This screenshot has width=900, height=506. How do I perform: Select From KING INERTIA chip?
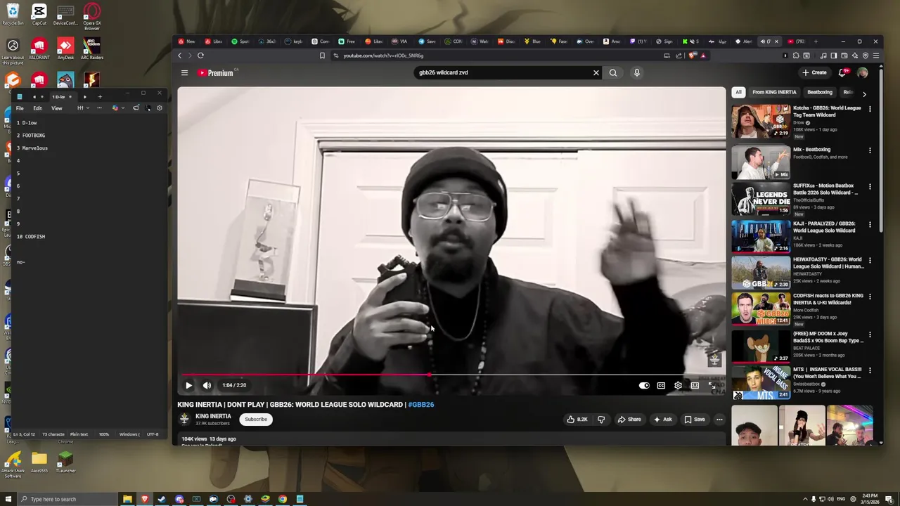[x=774, y=92]
